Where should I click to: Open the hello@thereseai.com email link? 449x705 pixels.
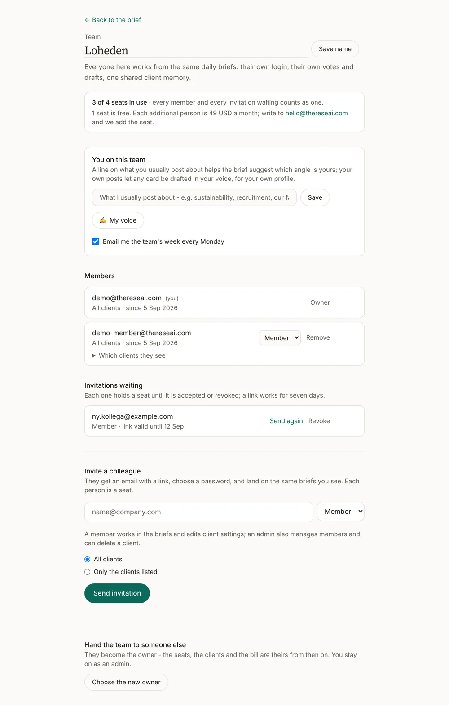click(x=317, y=113)
